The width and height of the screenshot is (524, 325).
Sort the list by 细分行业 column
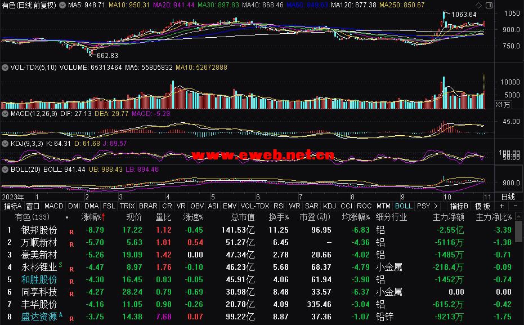(391, 217)
